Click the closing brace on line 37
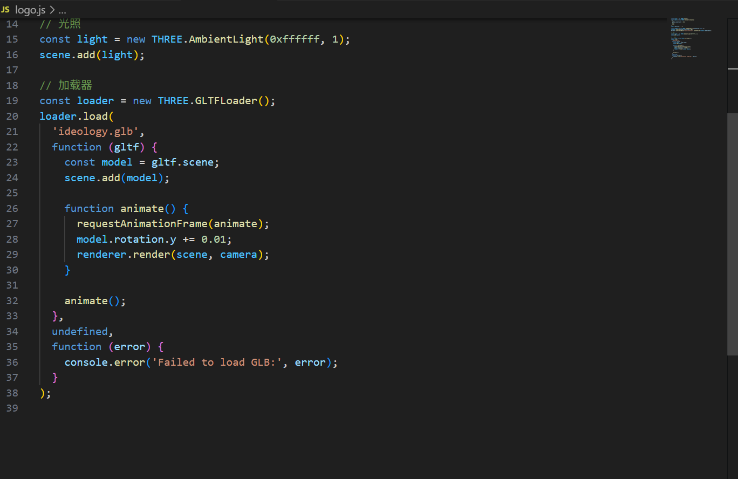The height and width of the screenshot is (479, 738). click(x=55, y=377)
